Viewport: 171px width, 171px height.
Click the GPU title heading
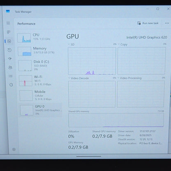click(x=73, y=37)
